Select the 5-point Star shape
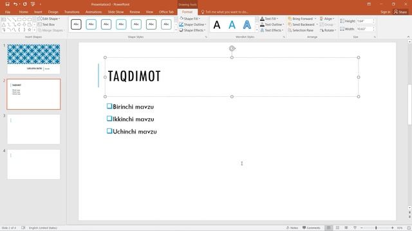 29,30
